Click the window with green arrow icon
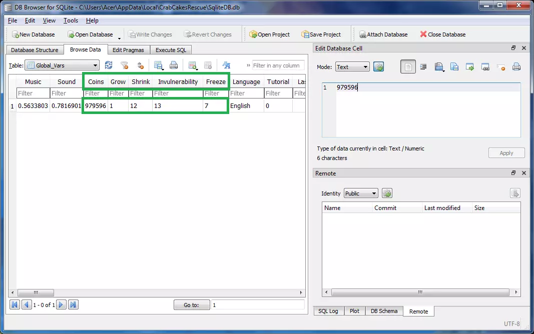The image size is (534, 334). (470, 66)
